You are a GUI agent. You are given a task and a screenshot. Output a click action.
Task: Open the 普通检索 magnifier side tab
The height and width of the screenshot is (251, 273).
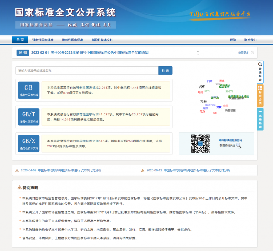pos(260,72)
